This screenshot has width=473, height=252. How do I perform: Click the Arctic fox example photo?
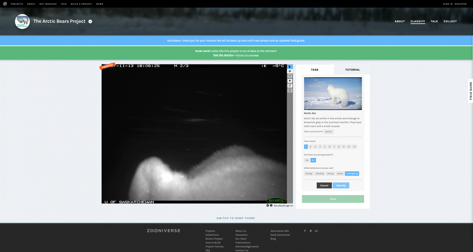click(333, 94)
